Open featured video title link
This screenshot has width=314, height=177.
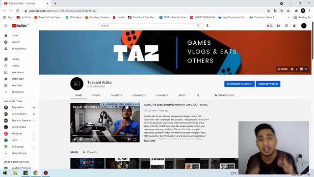click(x=176, y=105)
